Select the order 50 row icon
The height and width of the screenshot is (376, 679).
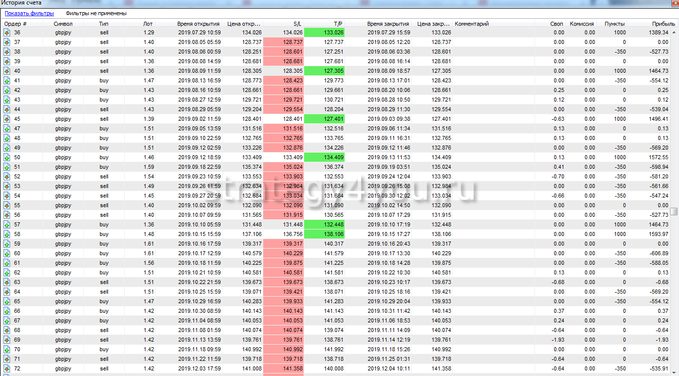7,157
